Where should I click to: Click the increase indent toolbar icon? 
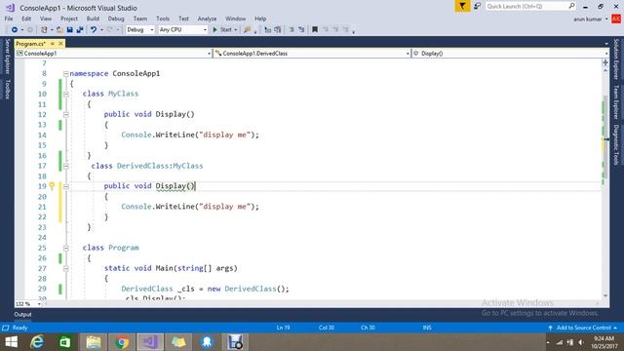(x=301, y=30)
